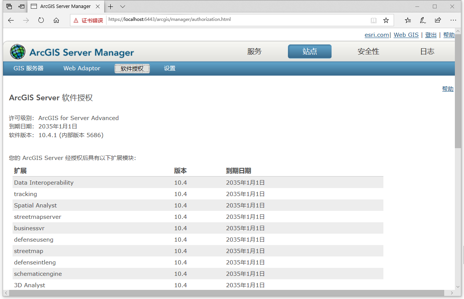Click the certificate error warning icon
The image size is (464, 299).
76,20
